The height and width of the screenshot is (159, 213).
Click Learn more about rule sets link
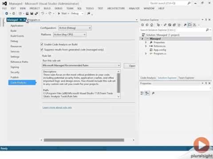[57, 107]
